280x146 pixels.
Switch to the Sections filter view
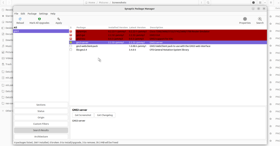point(41,105)
